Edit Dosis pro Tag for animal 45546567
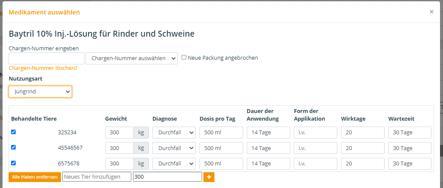This screenshot has width=443, height=188. [221, 148]
